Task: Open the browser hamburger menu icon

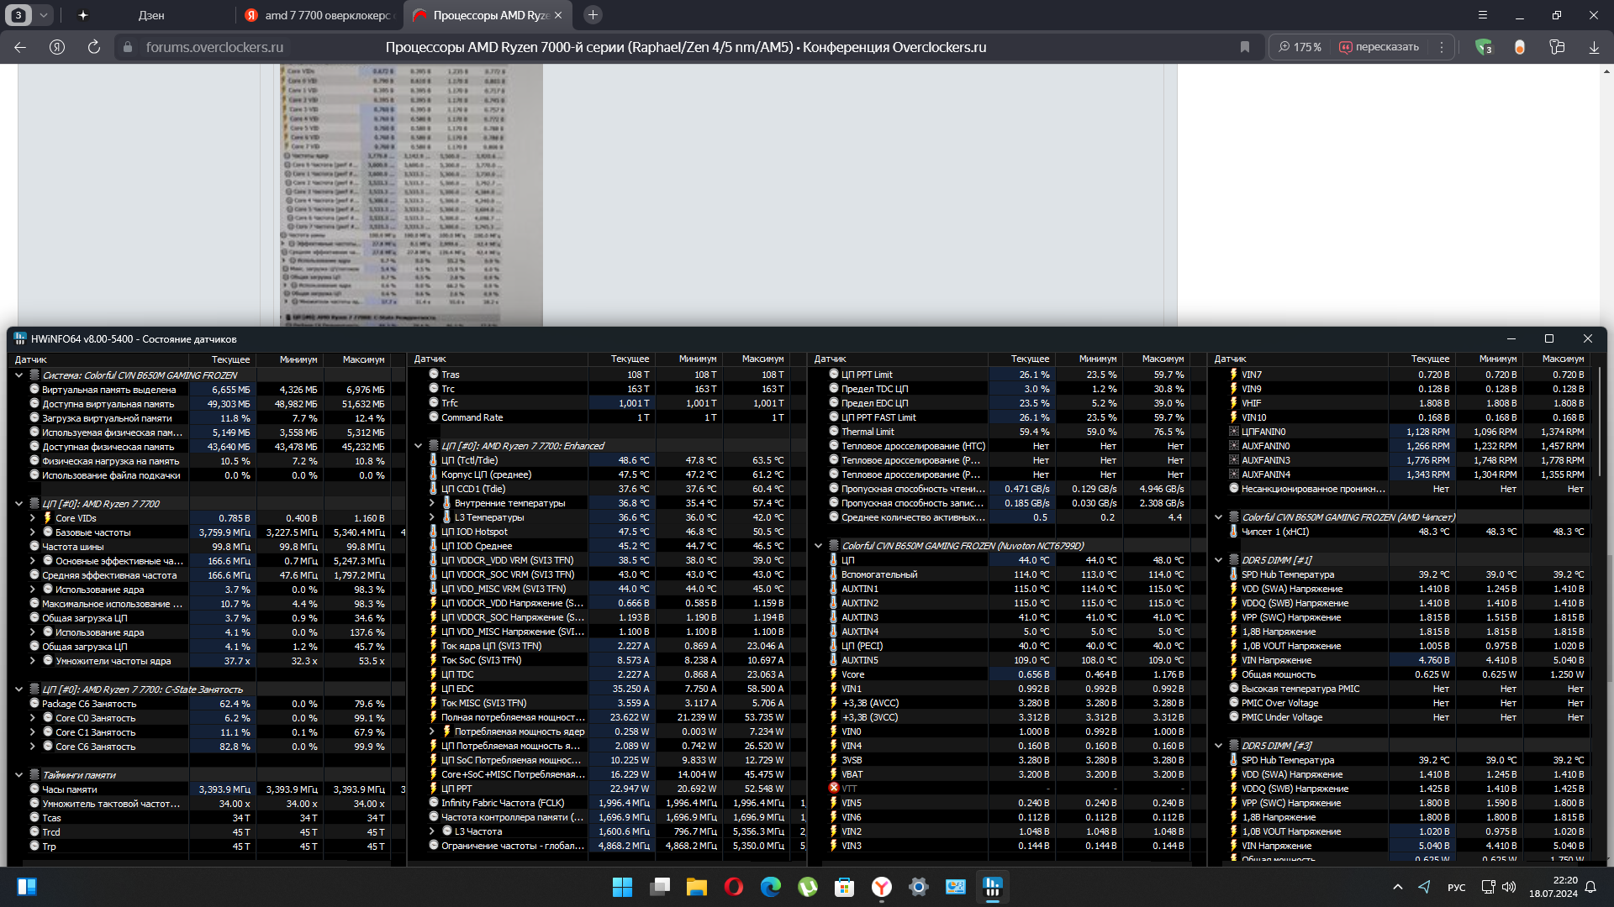Action: coord(1483,15)
